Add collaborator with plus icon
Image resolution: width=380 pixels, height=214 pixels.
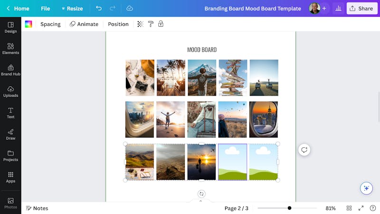[324, 9]
